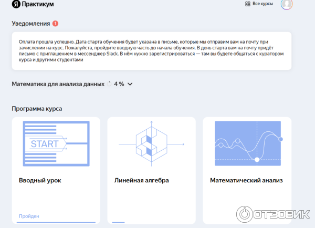Click the grid icon beside Все курсы
The height and width of the screenshot is (228, 315).
247,4
